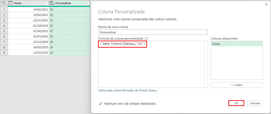This screenshot has height=114, width=271.
Task: Select row number 5 in the table
Action: tap(4, 31)
